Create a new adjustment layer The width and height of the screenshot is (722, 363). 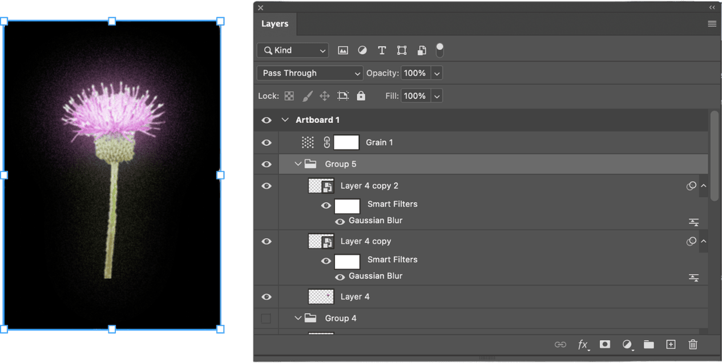(627, 344)
